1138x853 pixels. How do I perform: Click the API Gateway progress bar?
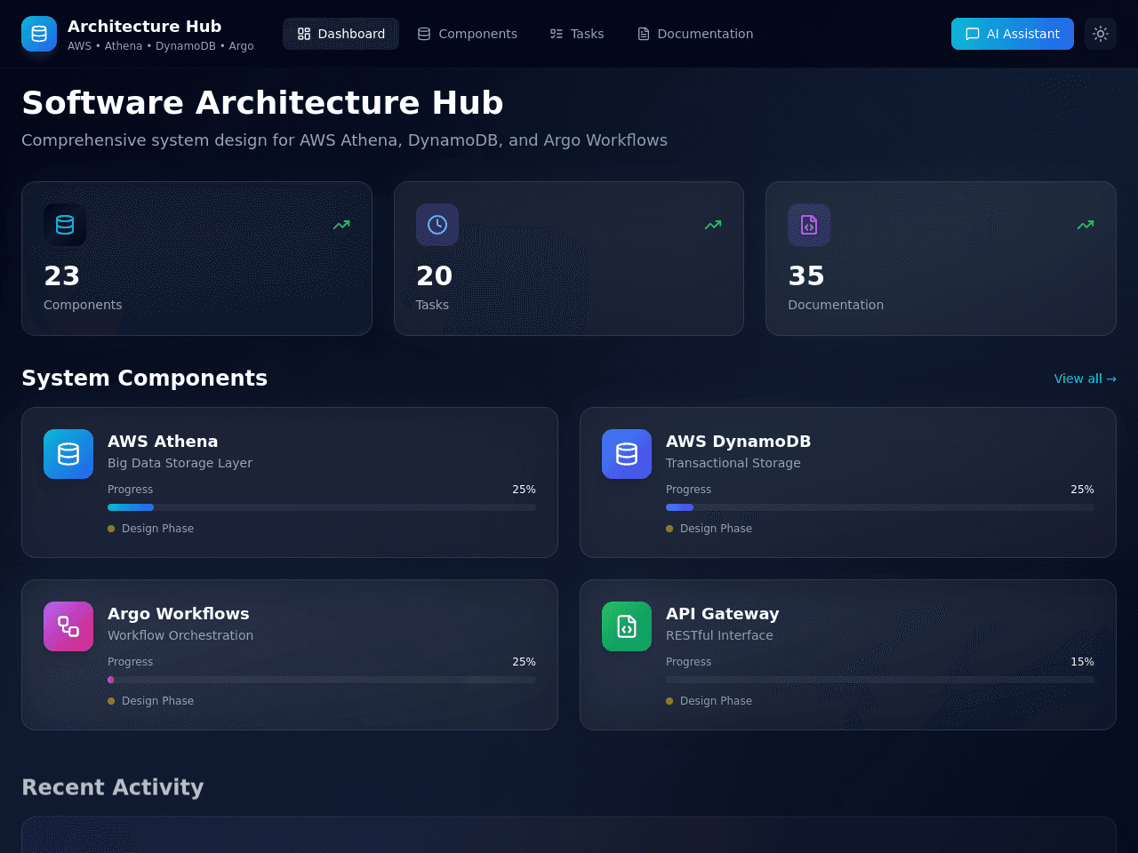tap(880, 680)
